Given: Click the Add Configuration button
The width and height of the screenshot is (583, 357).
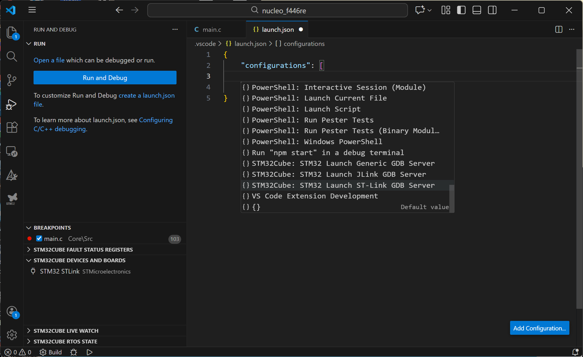Looking at the screenshot, I should point(539,328).
